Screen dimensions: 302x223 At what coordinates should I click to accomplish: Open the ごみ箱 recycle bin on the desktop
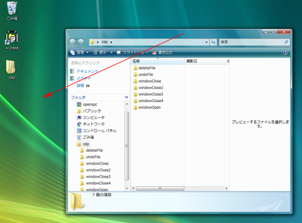(x=11, y=11)
